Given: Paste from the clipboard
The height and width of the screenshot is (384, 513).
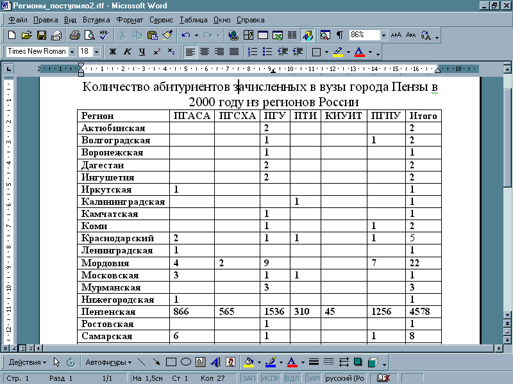Looking at the screenshot, I should pos(153,35).
